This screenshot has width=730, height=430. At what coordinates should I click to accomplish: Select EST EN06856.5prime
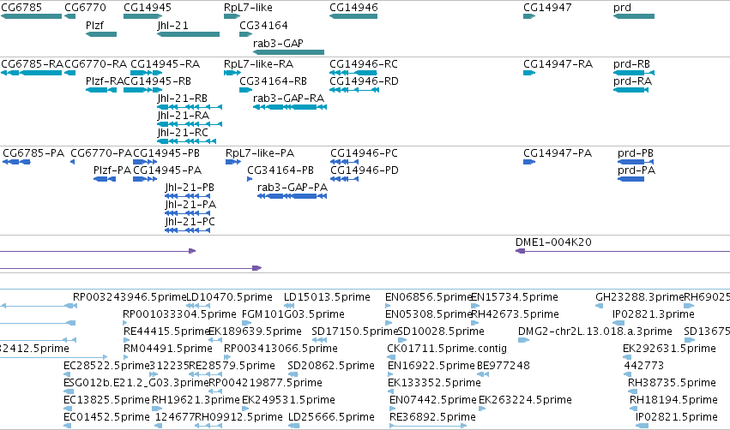click(x=388, y=306)
